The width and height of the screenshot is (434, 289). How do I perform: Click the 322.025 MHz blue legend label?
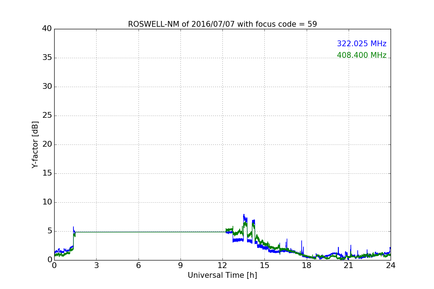pyautogui.click(x=362, y=44)
